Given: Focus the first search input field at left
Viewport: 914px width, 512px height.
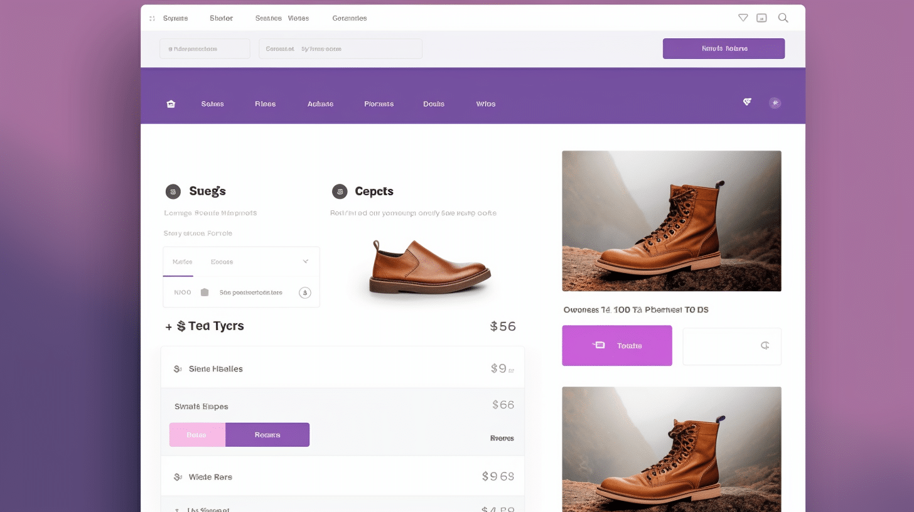Looking at the screenshot, I should click(x=205, y=48).
